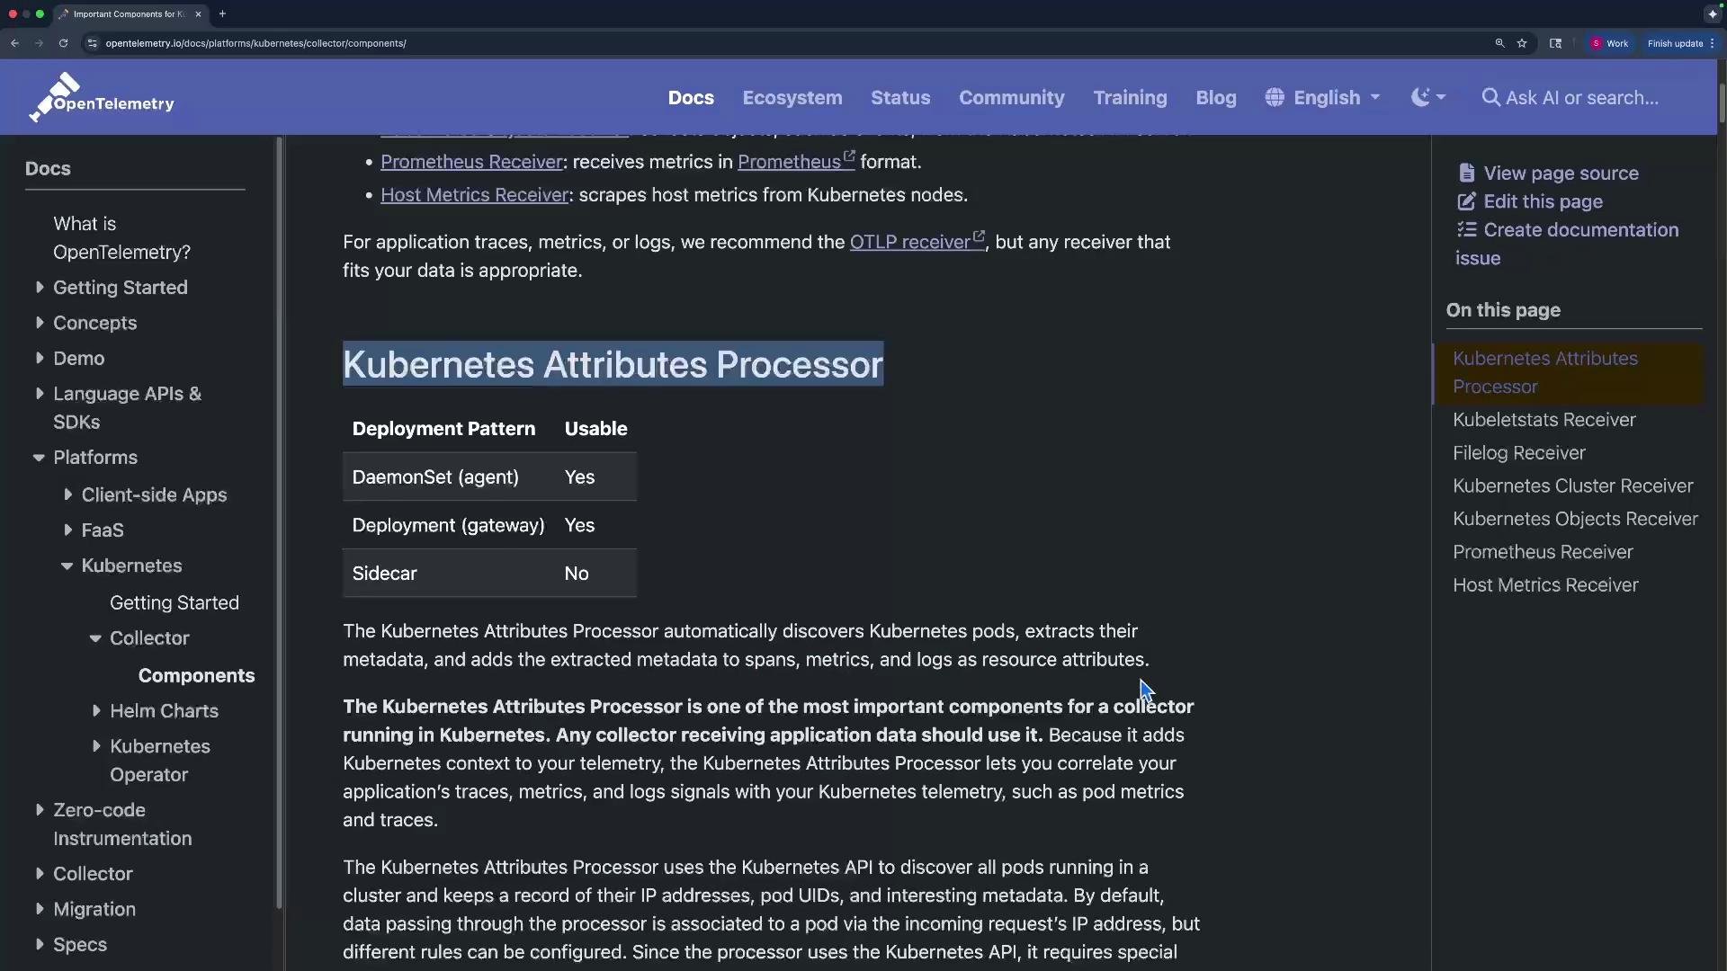Expand the Demo sidebar section
This screenshot has width=1727, height=971.
(40, 358)
